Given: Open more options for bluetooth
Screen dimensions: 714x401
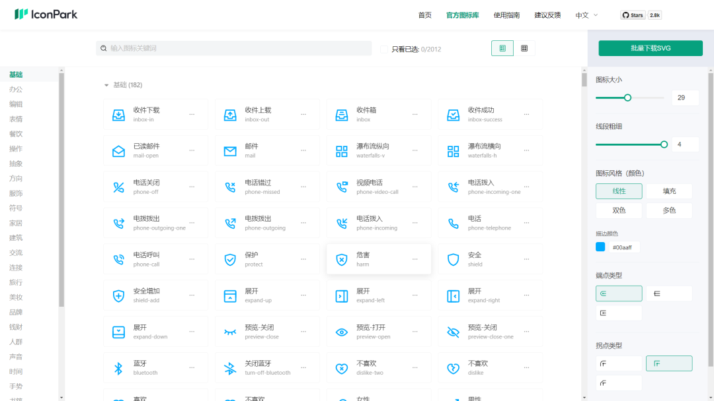Looking at the screenshot, I should click(192, 368).
